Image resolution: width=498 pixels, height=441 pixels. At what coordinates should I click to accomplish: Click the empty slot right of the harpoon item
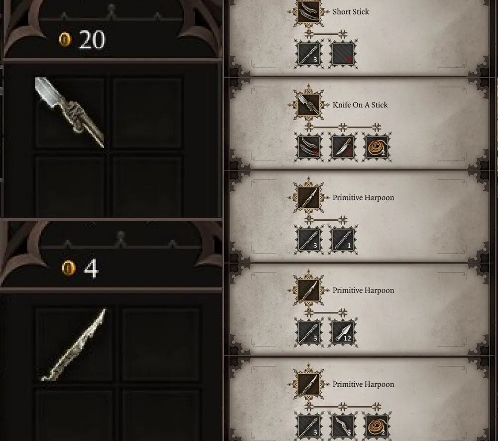coord(161,344)
